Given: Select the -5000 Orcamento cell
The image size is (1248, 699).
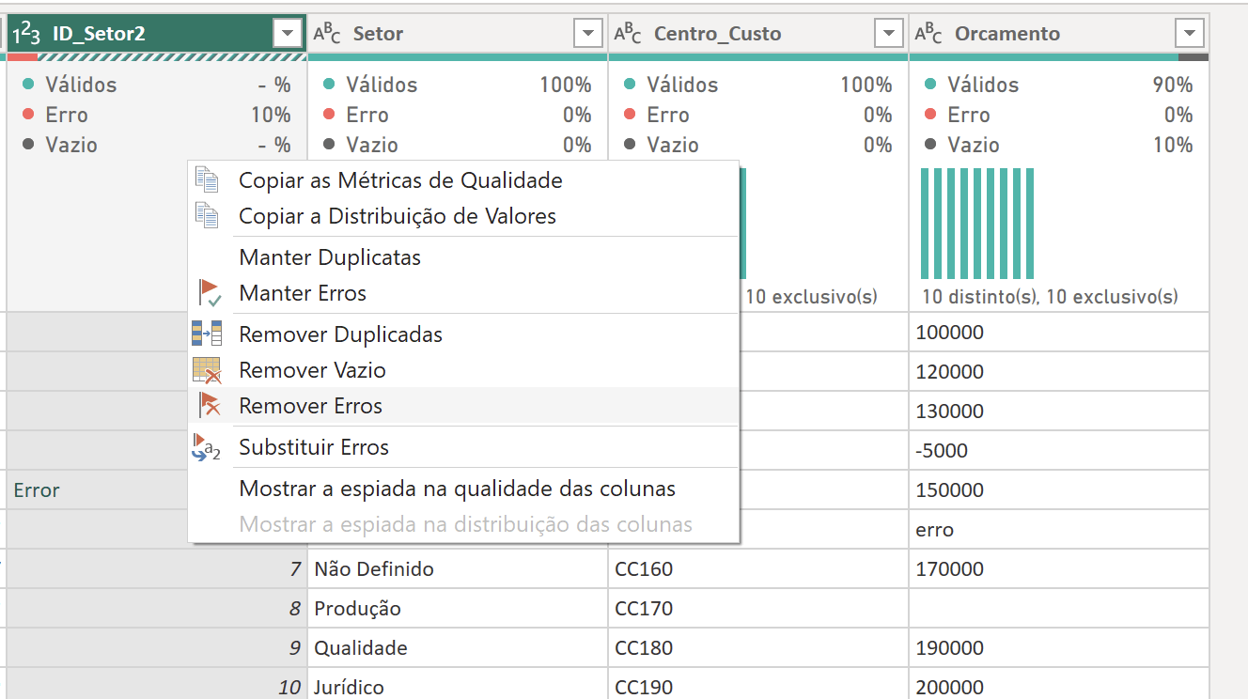Looking at the screenshot, I should click(1059, 451).
